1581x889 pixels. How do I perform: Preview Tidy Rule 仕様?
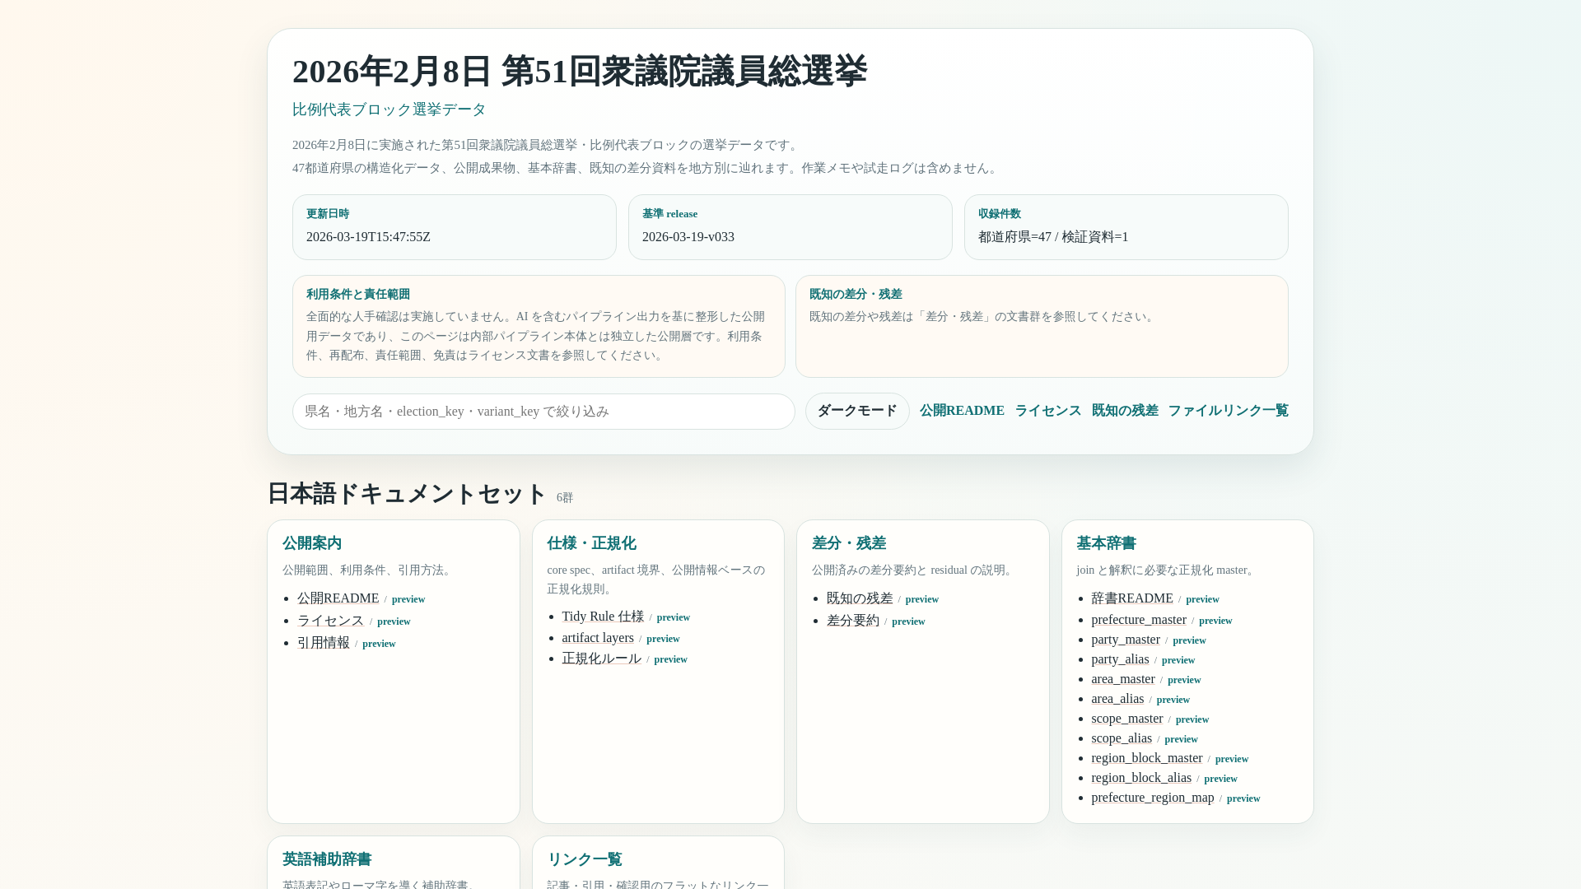pyautogui.click(x=674, y=617)
